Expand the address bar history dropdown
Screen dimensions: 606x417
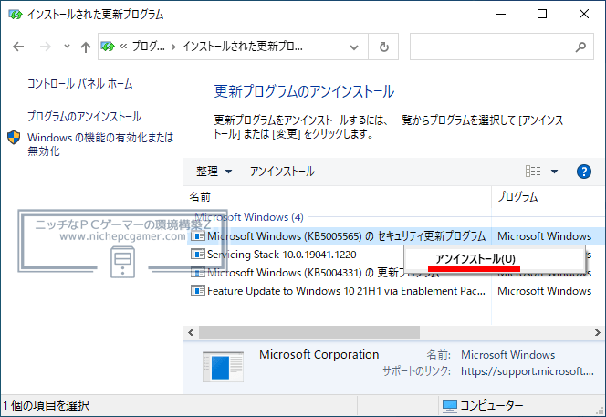(353, 47)
